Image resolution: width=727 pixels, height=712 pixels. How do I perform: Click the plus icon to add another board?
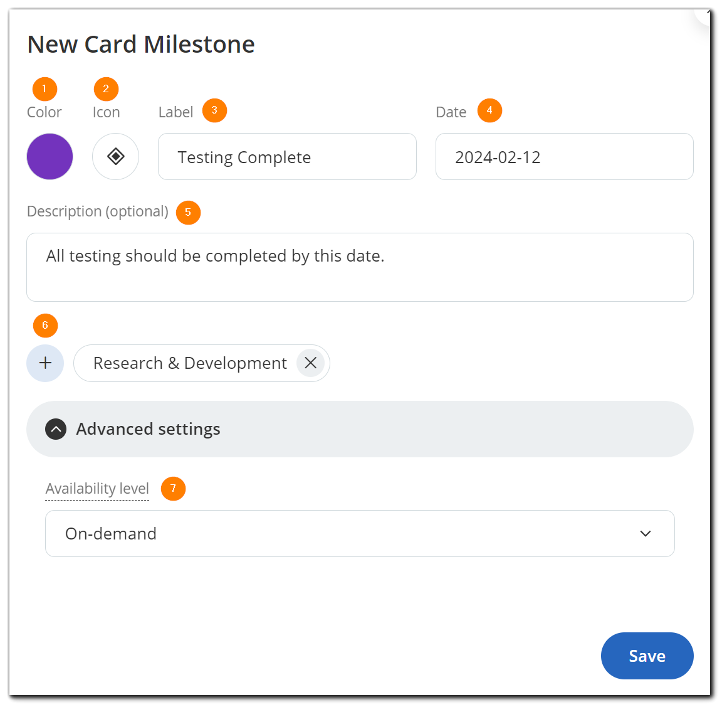[x=44, y=363]
